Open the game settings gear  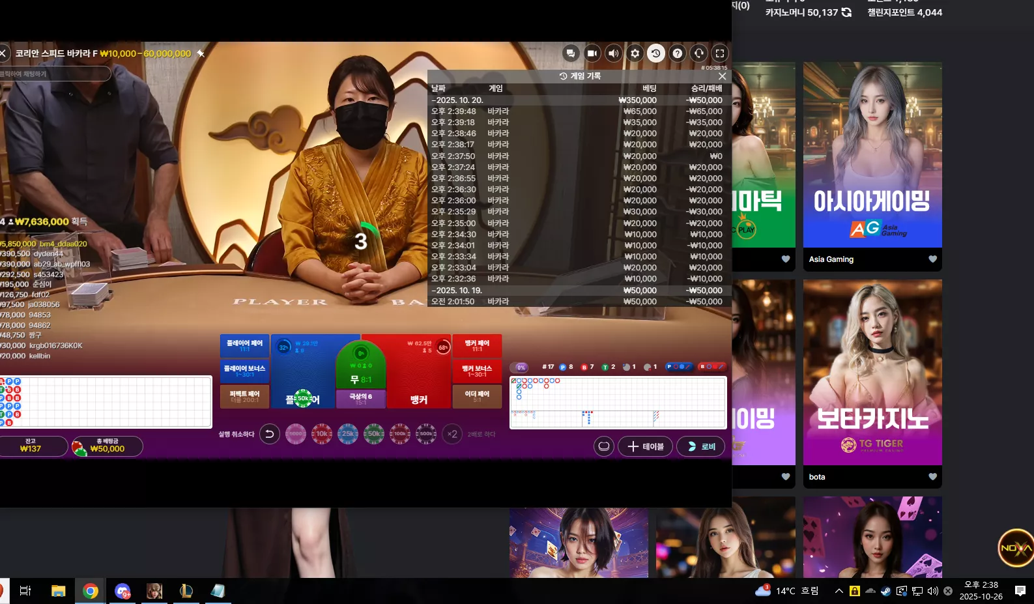635,53
